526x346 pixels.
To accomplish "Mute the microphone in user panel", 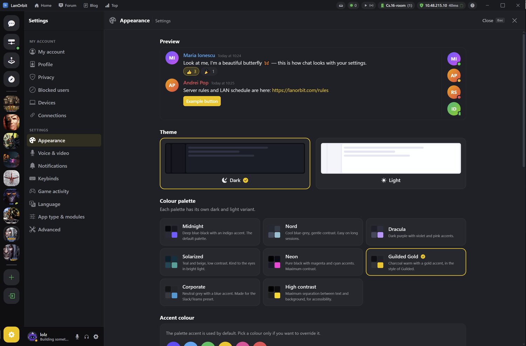I will tap(77, 337).
